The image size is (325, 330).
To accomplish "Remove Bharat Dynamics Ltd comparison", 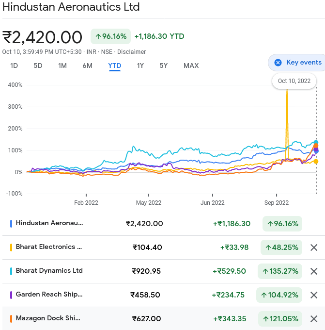I will (x=314, y=271).
